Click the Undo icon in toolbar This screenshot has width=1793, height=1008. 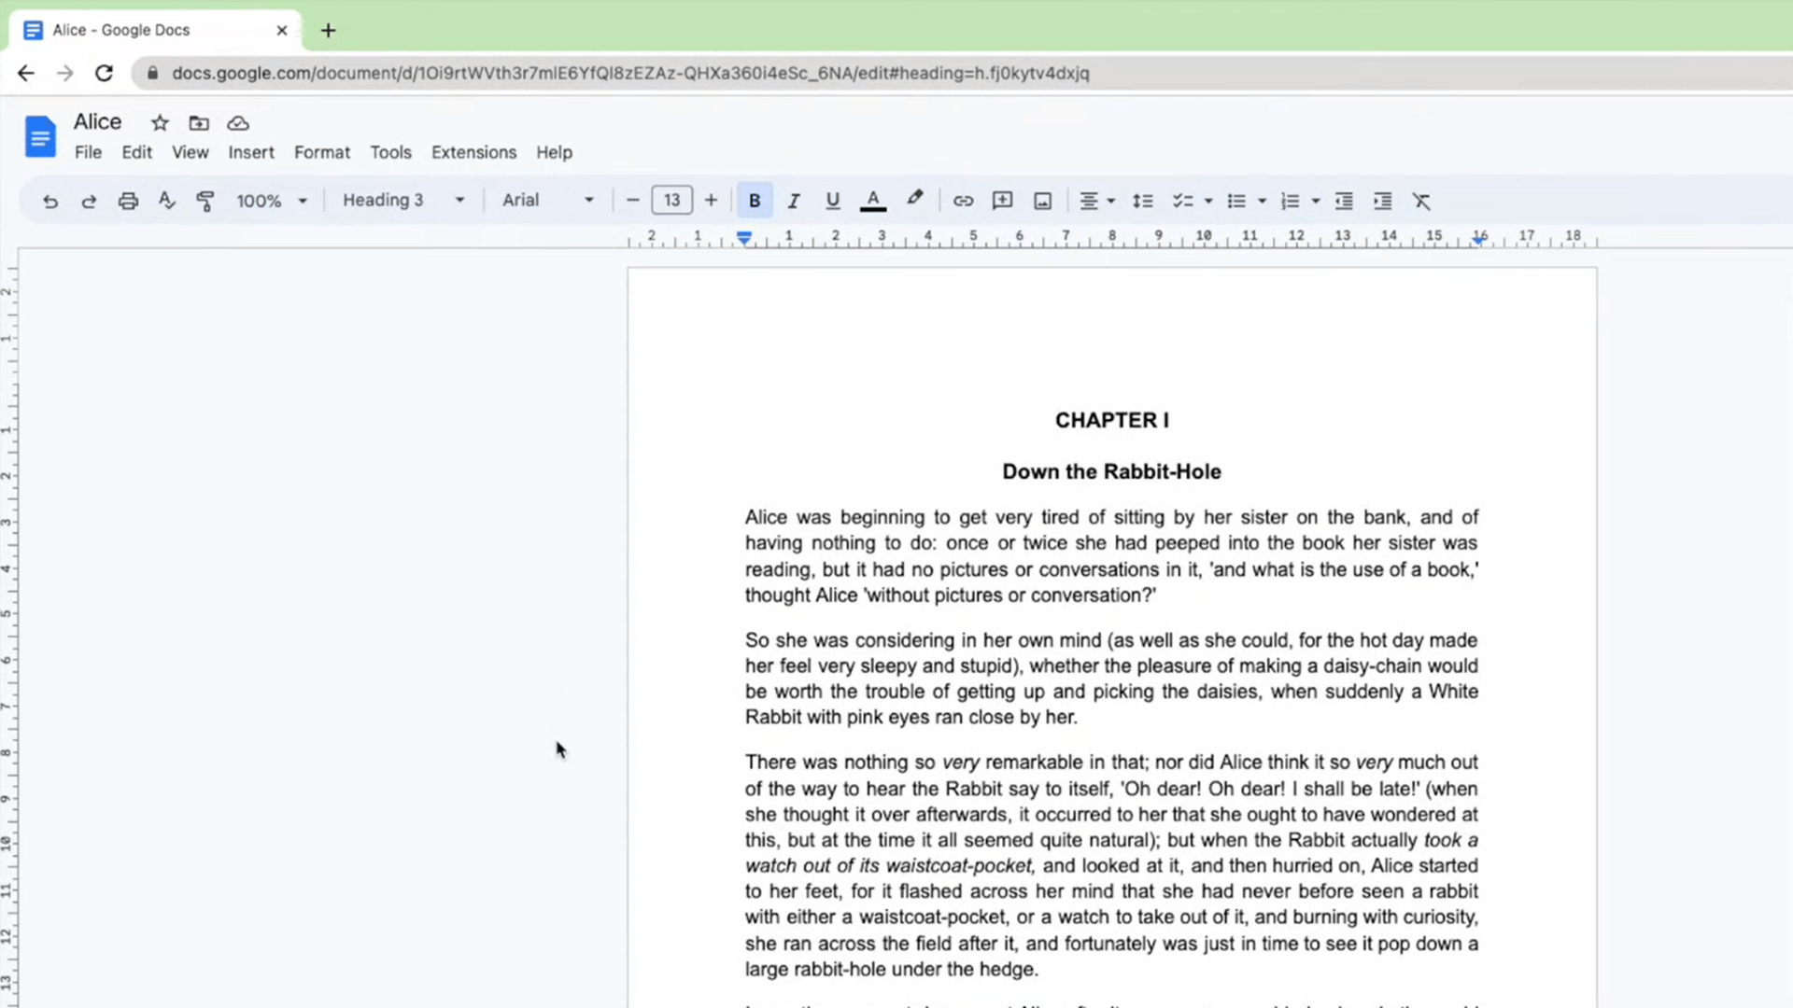click(50, 201)
